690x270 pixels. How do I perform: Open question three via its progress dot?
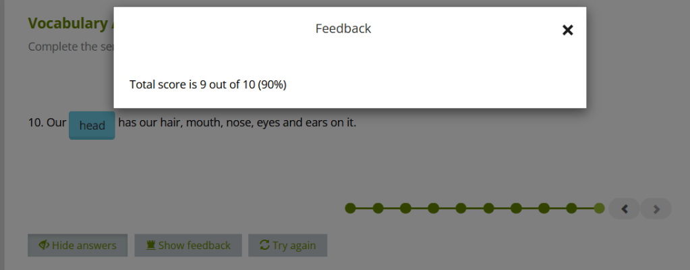[405, 208]
